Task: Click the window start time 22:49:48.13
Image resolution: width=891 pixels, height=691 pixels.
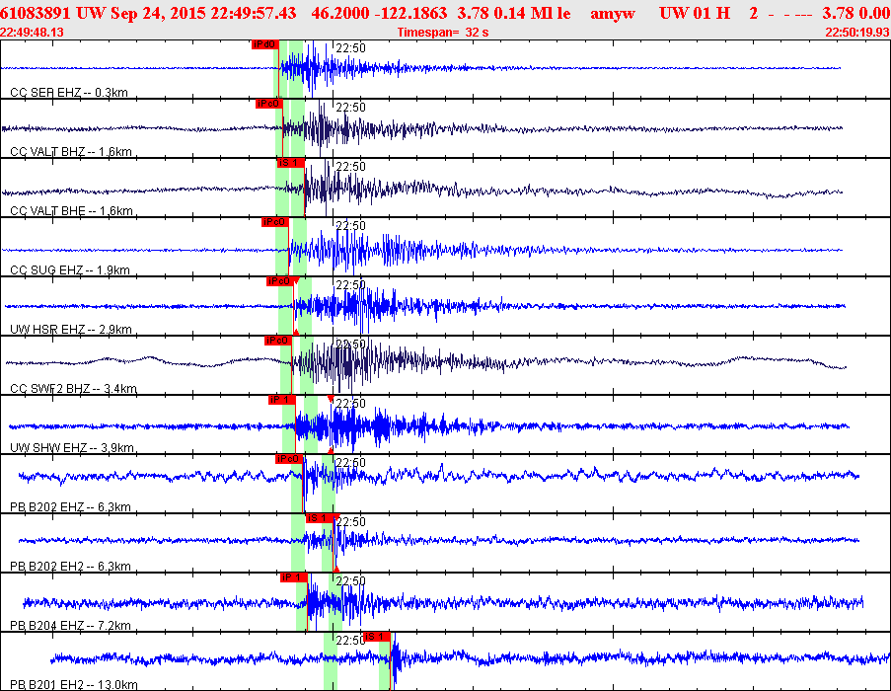Action: point(32,33)
